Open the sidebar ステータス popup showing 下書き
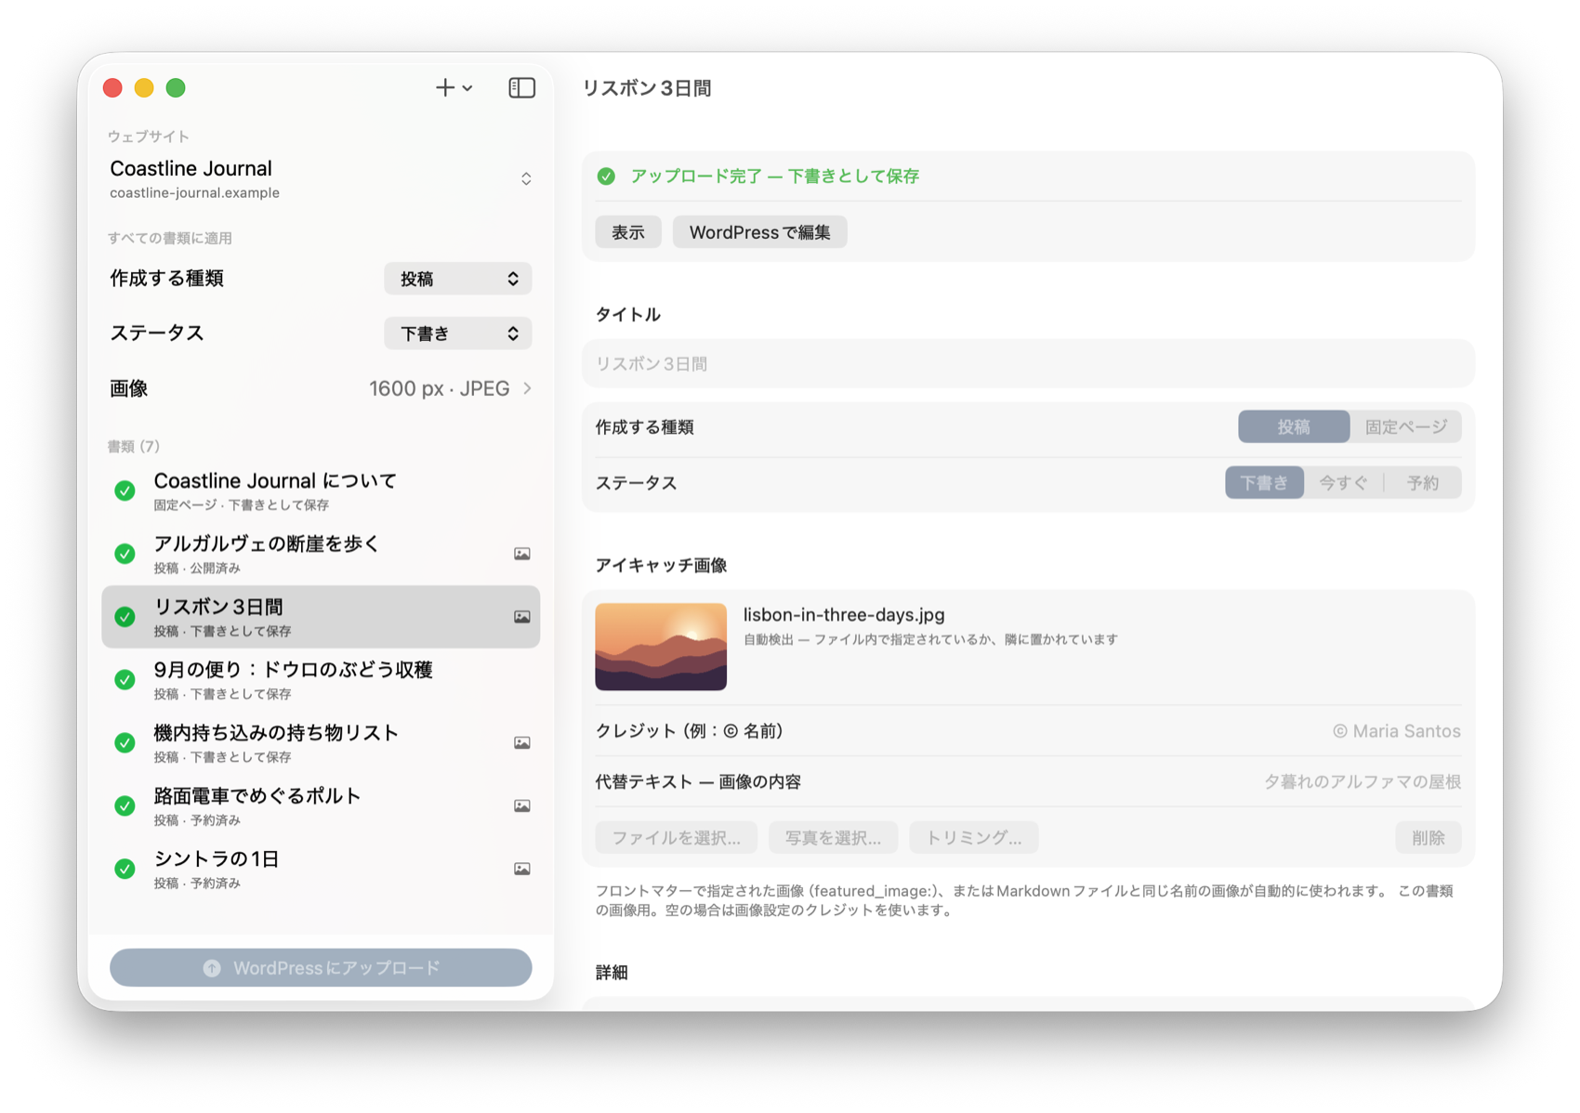The height and width of the screenshot is (1113, 1580). 458,334
